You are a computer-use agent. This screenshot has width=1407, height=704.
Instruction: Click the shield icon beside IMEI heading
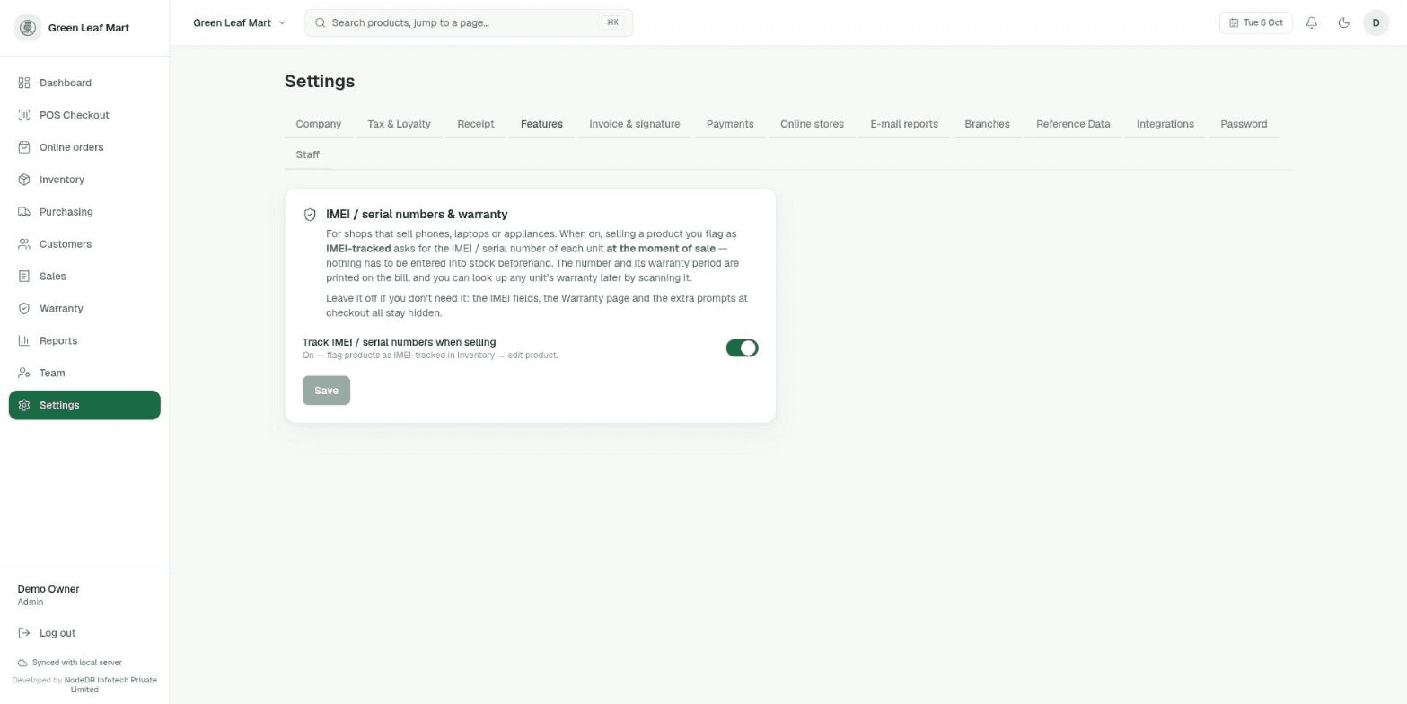tap(310, 215)
